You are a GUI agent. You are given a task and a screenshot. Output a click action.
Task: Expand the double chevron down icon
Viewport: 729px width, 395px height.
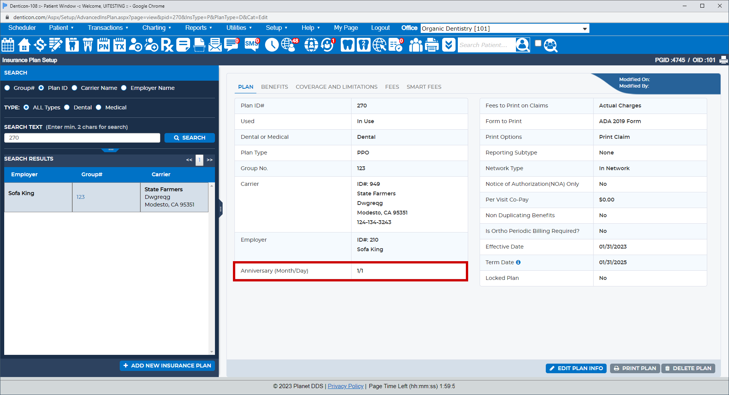tap(449, 45)
